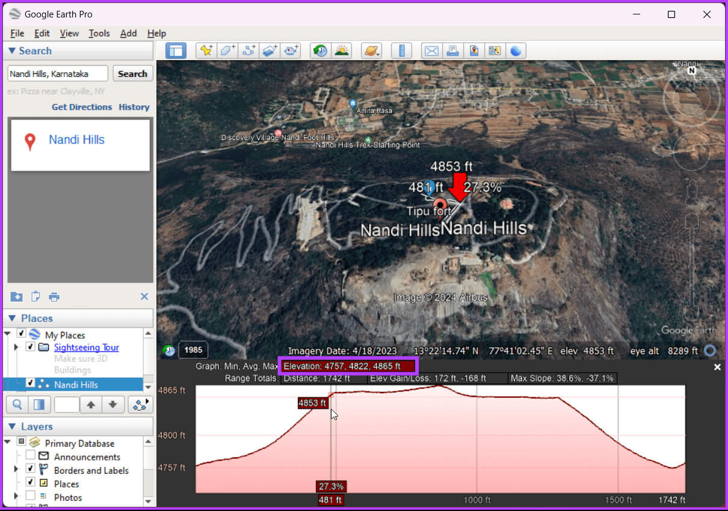
Task: Open the Sightseeing Tour link
Action: click(87, 347)
